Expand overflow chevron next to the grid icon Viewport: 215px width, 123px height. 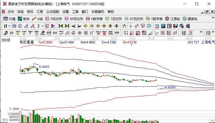(213, 32)
